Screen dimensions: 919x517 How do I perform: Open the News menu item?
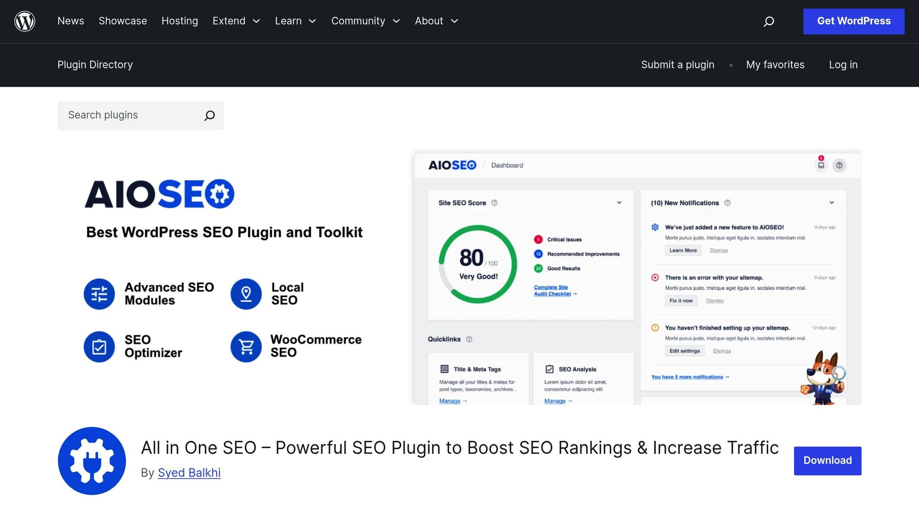point(70,21)
